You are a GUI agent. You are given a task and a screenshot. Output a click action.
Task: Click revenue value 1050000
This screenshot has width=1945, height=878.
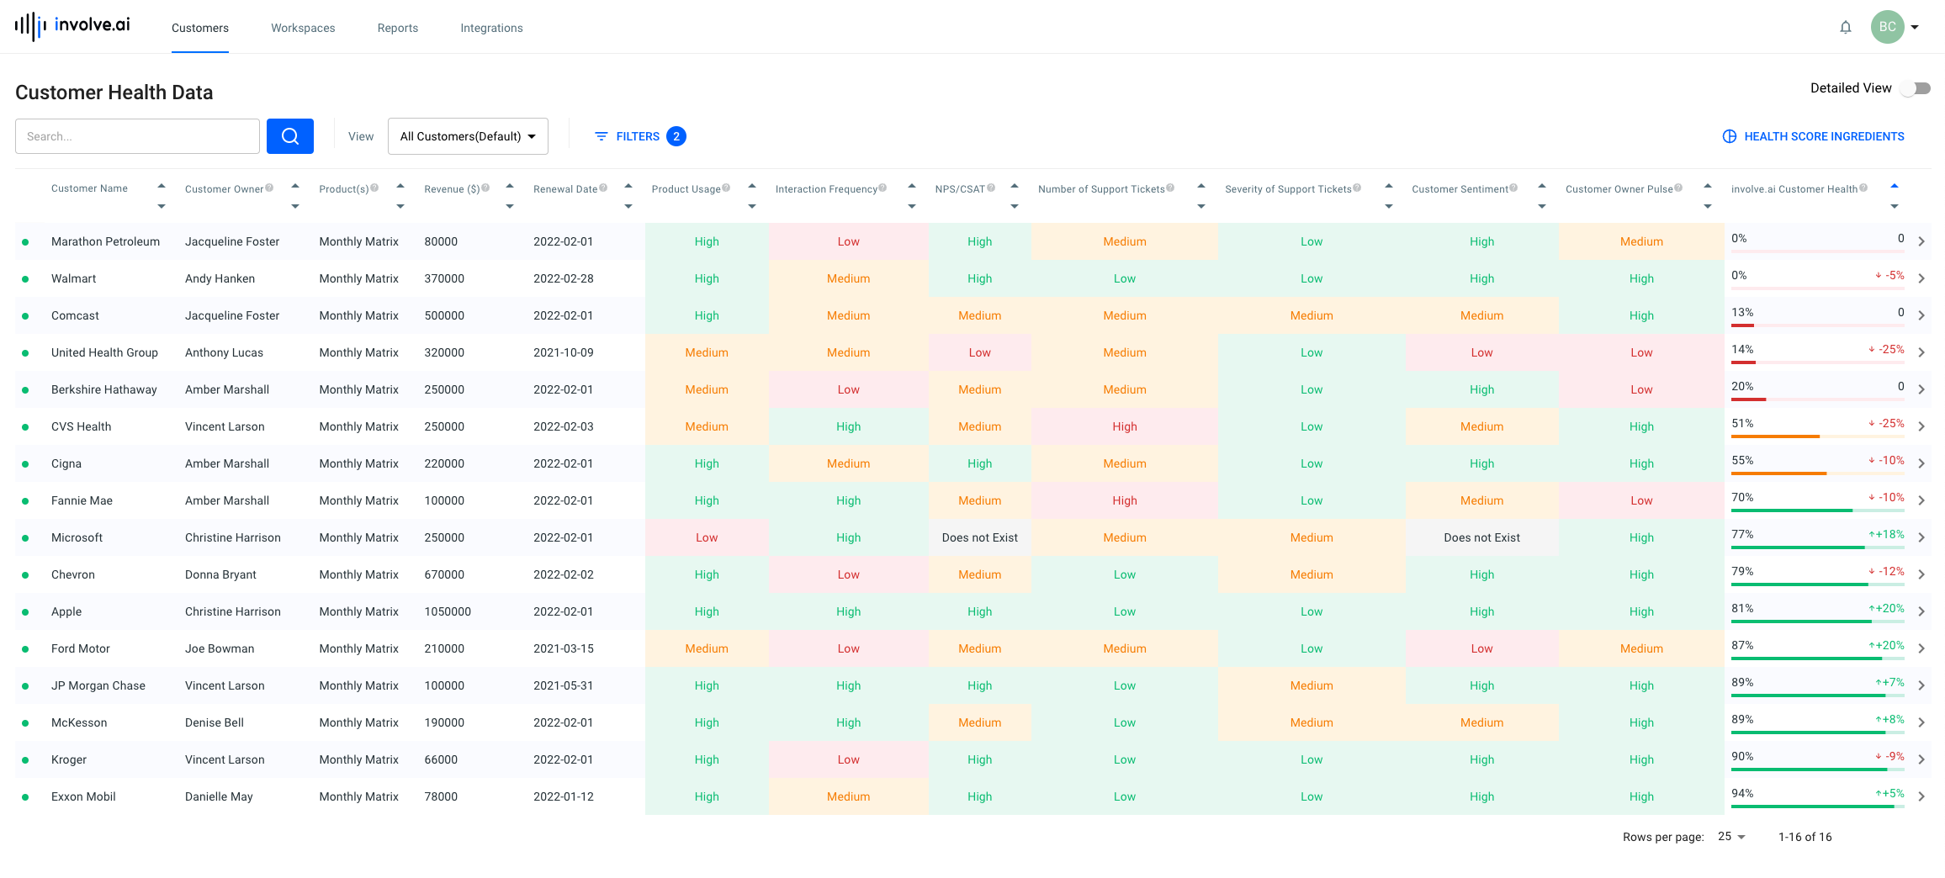[448, 611]
